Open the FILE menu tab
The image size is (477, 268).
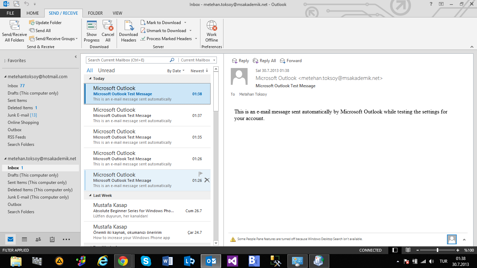10,13
